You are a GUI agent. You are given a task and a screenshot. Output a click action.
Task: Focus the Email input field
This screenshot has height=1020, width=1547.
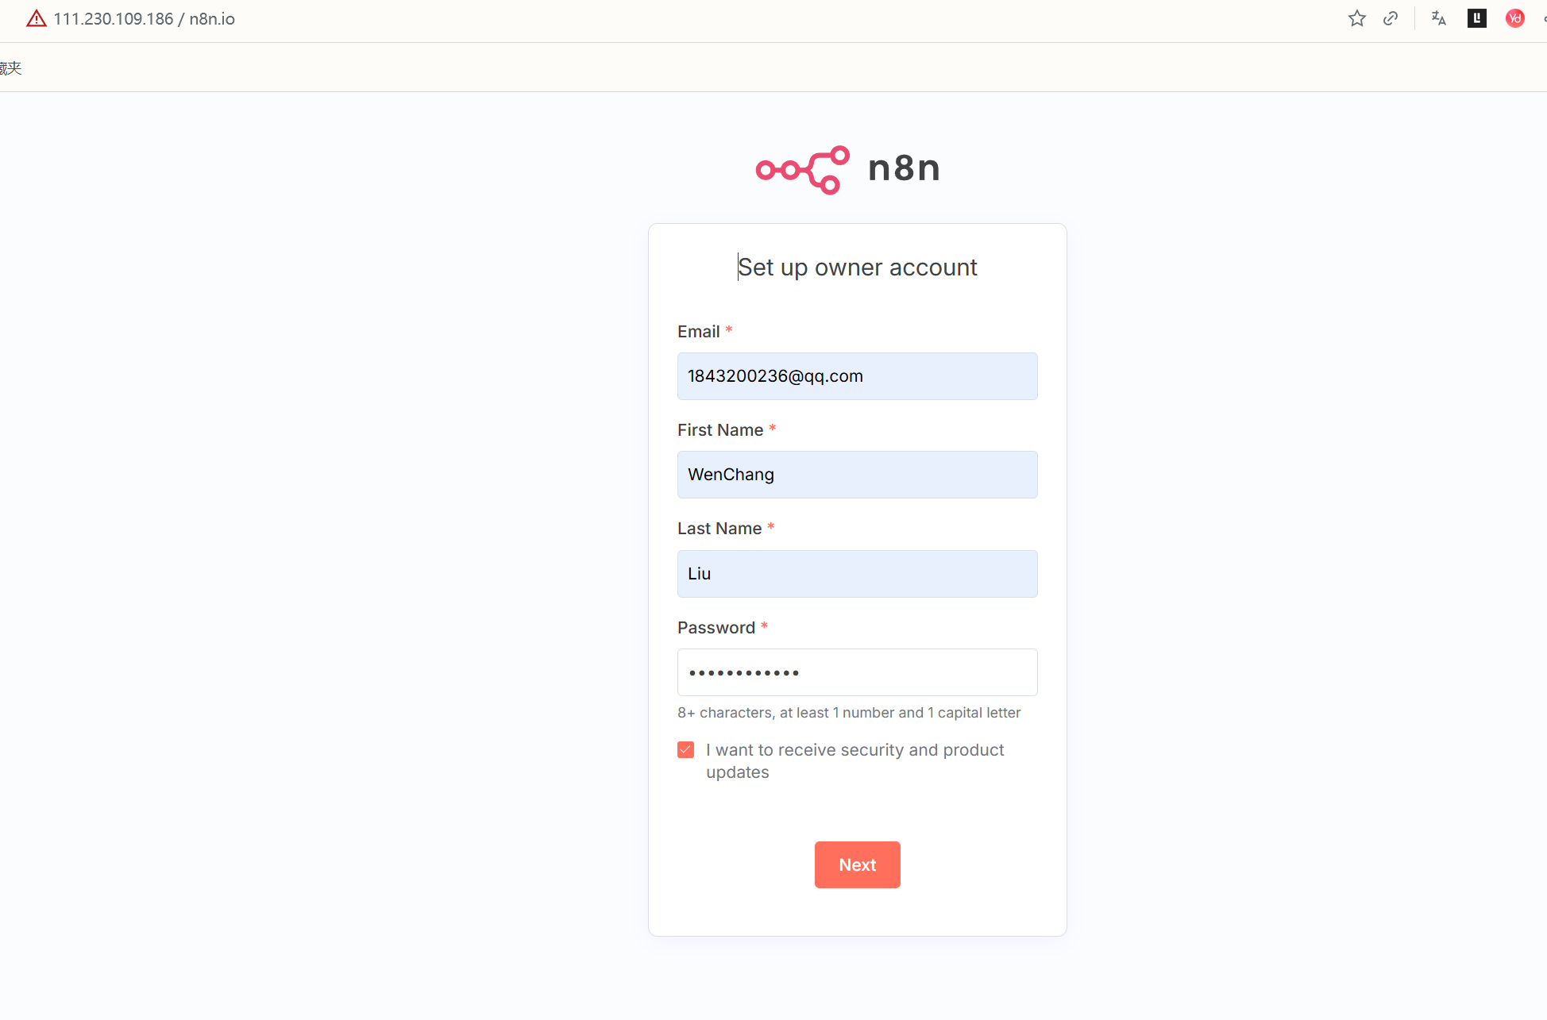(x=857, y=376)
